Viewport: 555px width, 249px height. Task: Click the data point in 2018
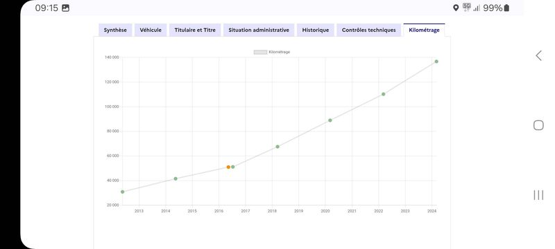click(277, 147)
